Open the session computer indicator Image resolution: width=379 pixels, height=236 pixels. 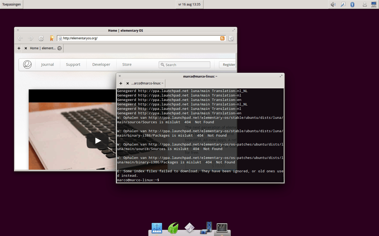(374, 4)
